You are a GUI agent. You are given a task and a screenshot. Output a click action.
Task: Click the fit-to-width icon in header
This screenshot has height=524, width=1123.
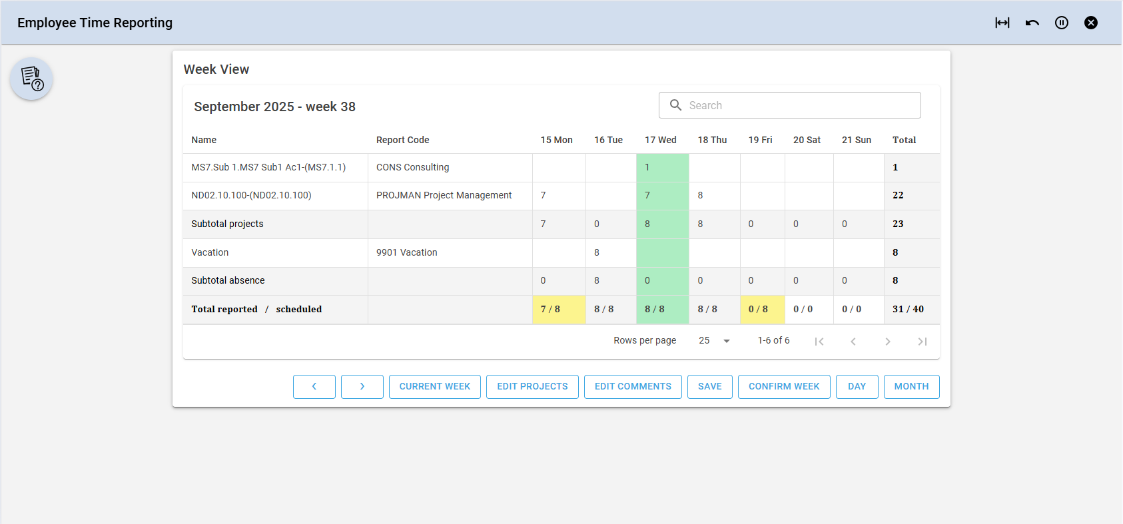1002,23
